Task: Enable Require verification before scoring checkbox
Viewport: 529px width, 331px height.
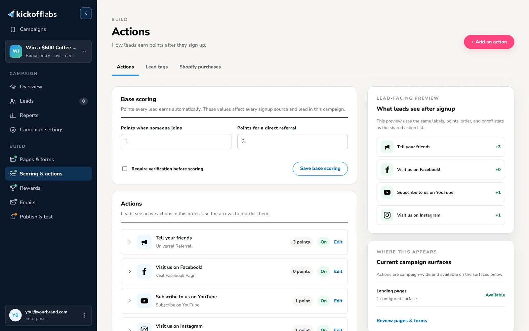Action: tap(125, 169)
